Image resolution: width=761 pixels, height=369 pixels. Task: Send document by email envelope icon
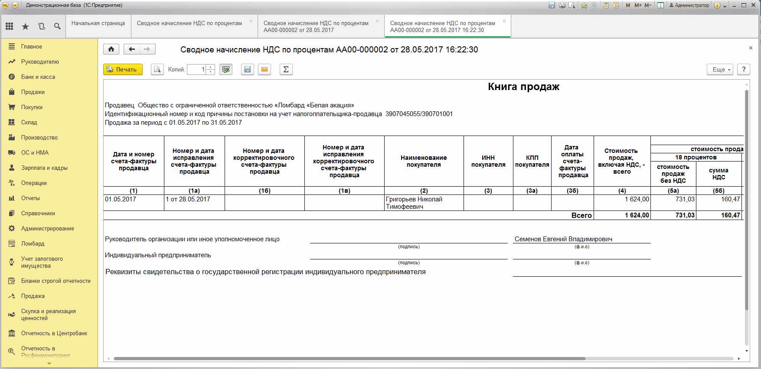[x=265, y=69]
